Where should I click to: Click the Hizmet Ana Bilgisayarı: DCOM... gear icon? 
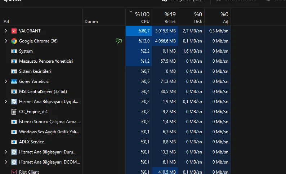pyautogui.click(x=14, y=162)
